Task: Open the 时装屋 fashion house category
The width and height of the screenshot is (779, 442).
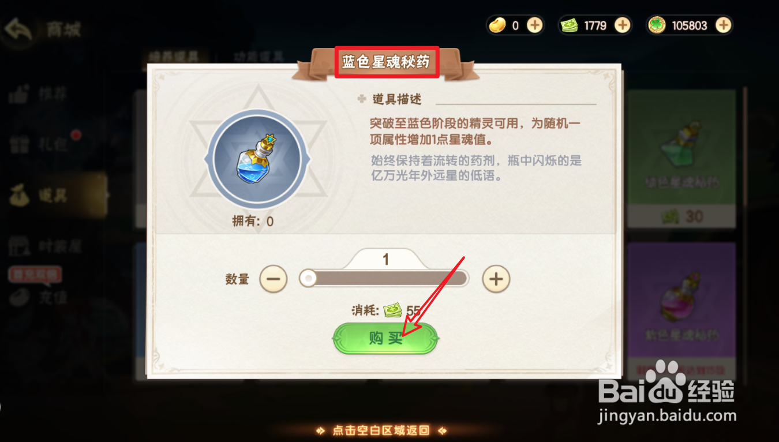Action: tap(46, 247)
